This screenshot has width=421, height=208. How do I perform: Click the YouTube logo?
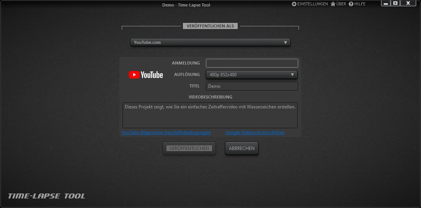point(146,75)
